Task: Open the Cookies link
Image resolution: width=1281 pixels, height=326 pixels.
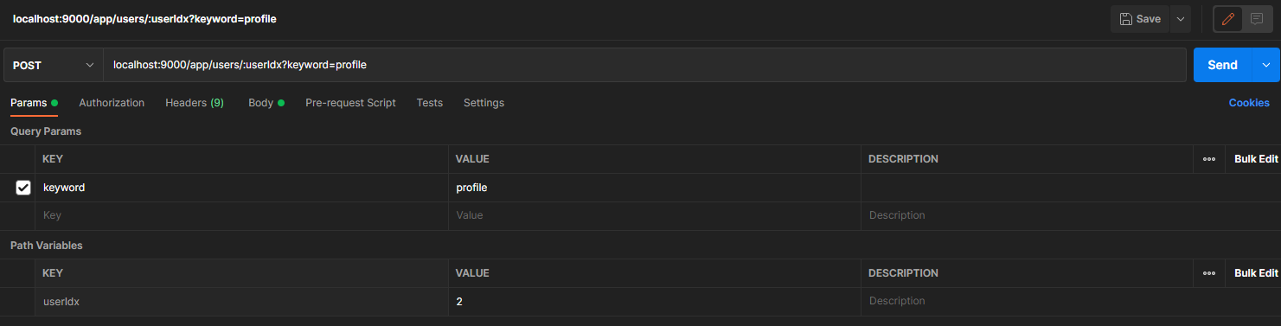Action: click(x=1249, y=103)
